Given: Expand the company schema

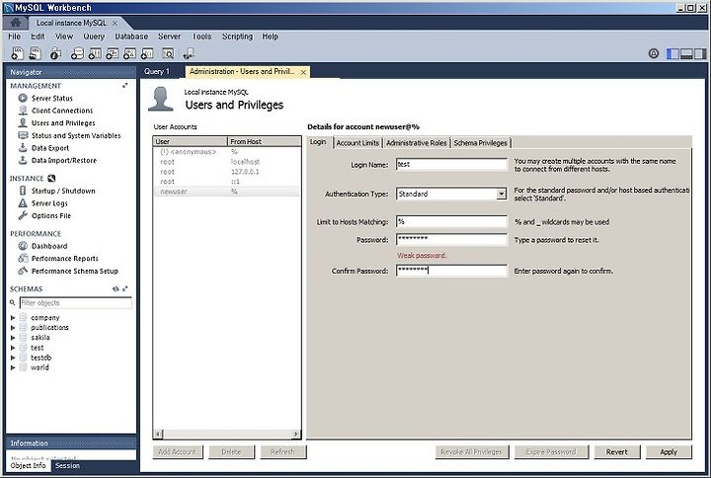Looking at the screenshot, I should [x=13, y=317].
